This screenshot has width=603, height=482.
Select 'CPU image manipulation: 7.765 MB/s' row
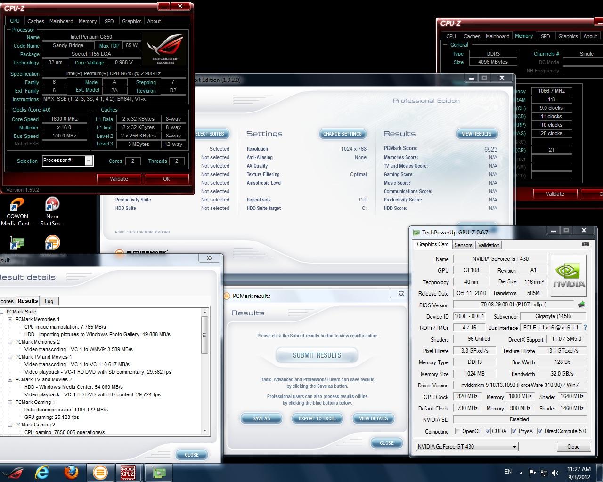[65, 327]
